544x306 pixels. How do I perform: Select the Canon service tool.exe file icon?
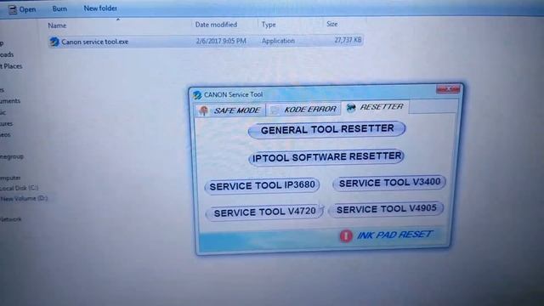(x=54, y=42)
